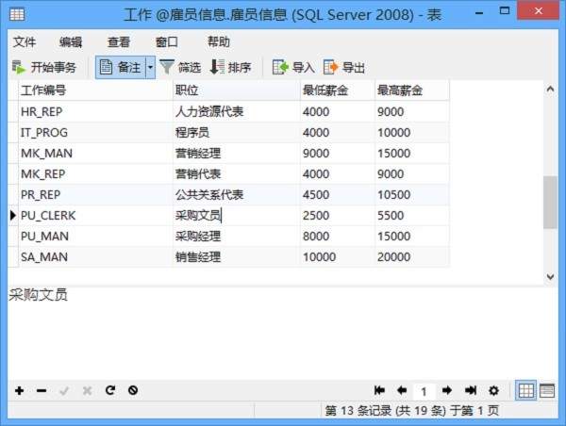Jump to the last page of records

tap(470, 390)
